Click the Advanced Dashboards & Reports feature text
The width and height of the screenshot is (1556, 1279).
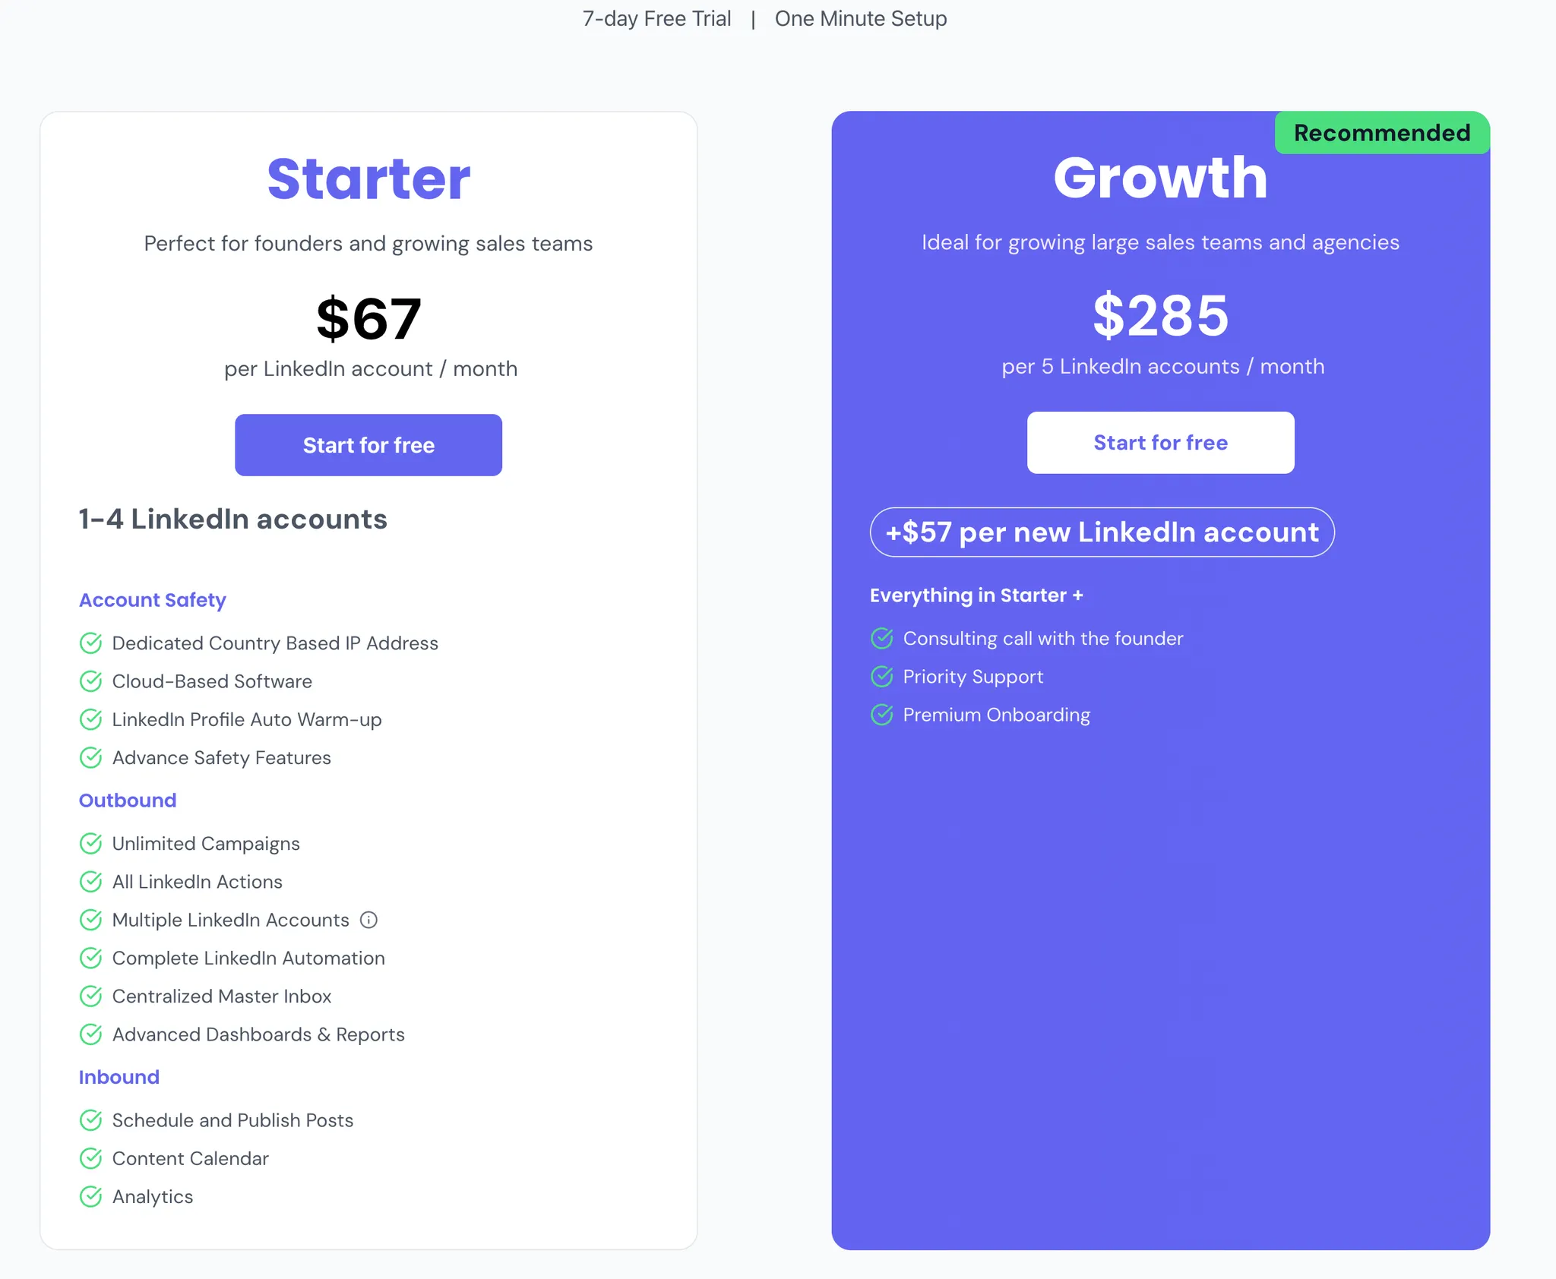(258, 1034)
